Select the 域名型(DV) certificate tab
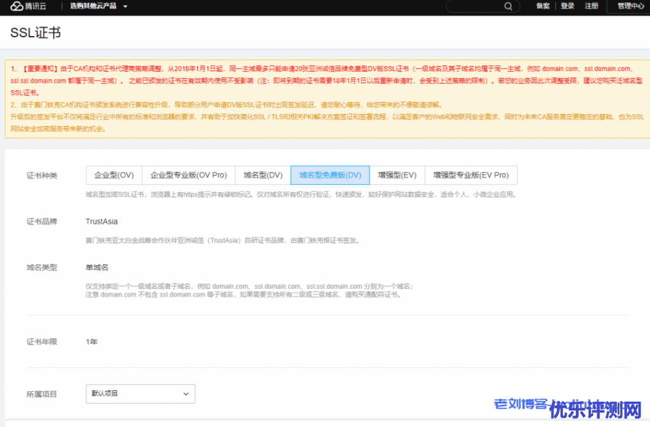 (263, 175)
